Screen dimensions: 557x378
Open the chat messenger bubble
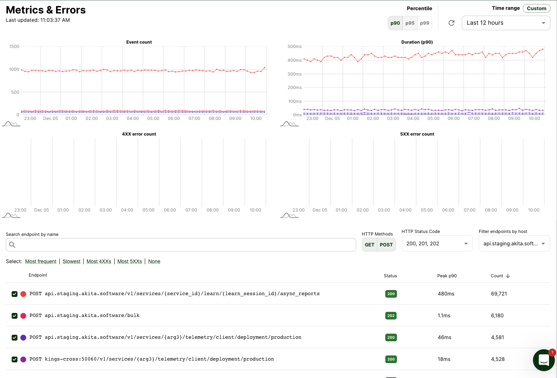pyautogui.click(x=544, y=360)
